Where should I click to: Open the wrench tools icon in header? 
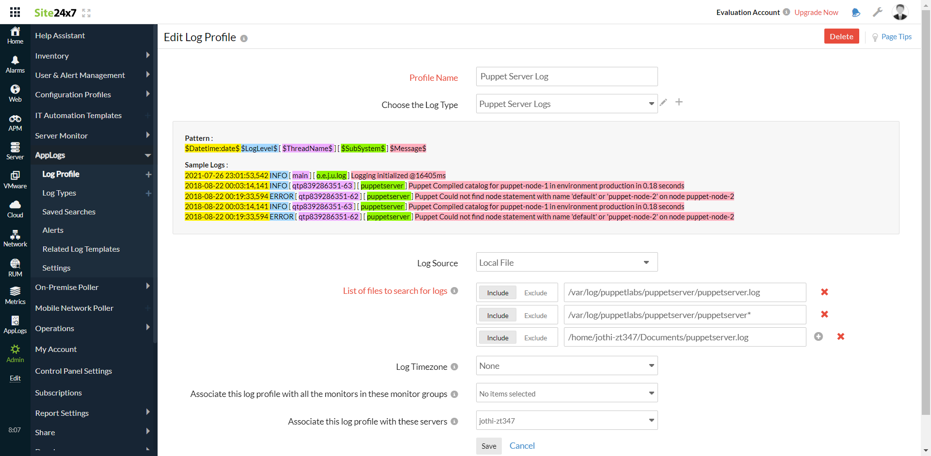[x=878, y=12]
